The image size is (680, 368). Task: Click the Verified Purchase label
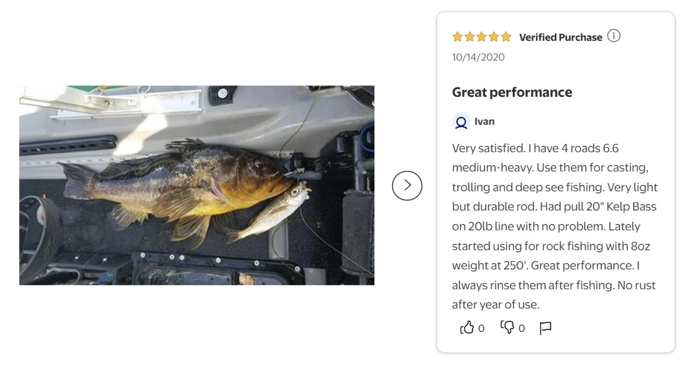point(561,37)
